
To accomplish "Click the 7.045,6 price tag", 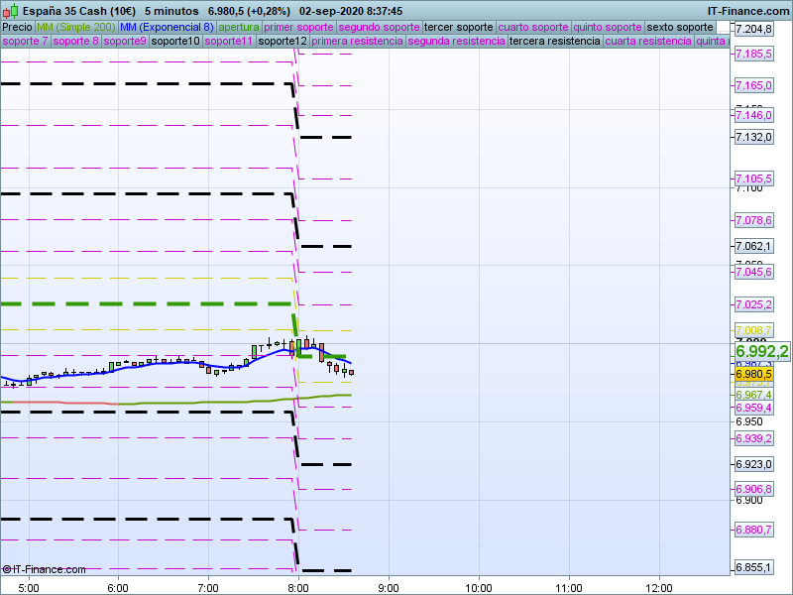I will tap(753, 272).
